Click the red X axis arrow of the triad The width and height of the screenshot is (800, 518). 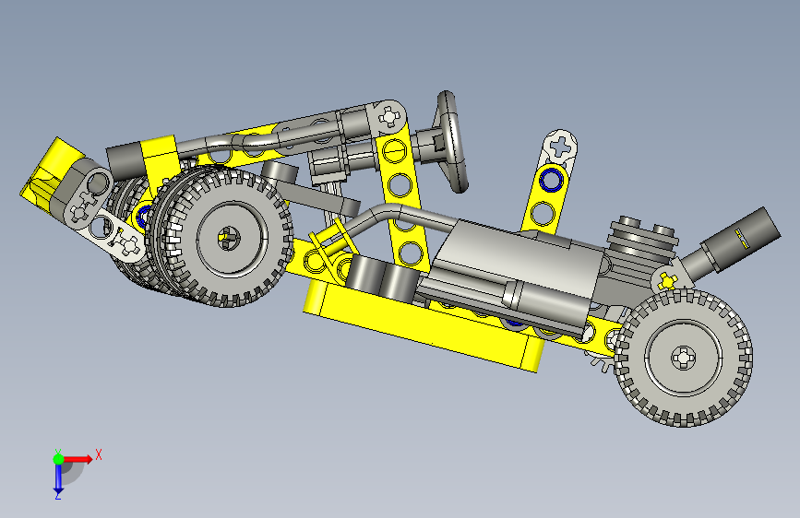[78, 459]
